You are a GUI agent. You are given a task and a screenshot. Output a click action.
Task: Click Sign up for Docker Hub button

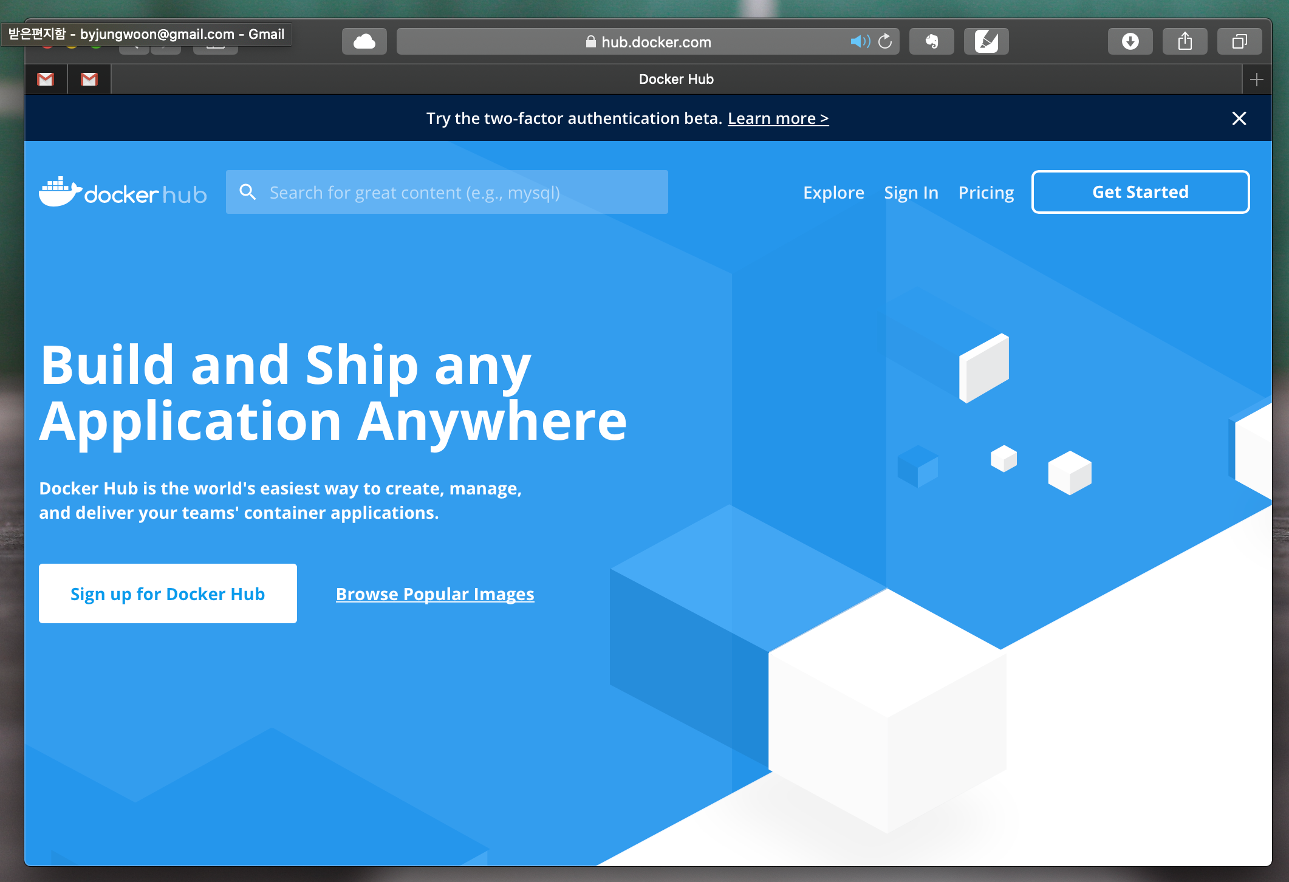point(168,593)
